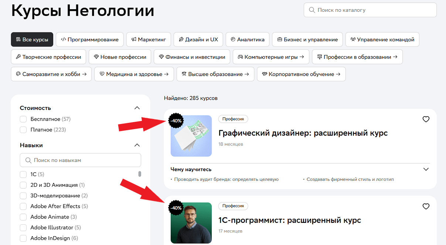Image resolution: width=446 pixels, height=245 pixels.
Task: Click the Найдено: 285 курсов text
Action: (191, 99)
